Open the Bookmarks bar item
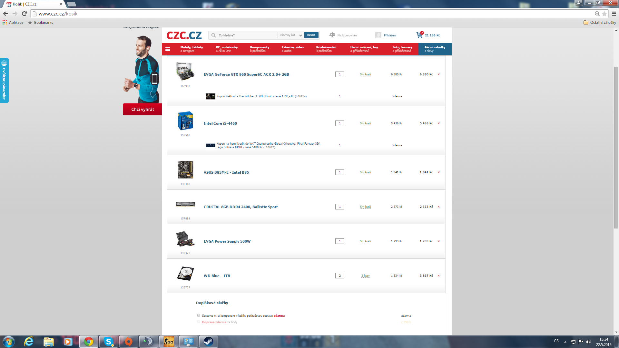This screenshot has width=619, height=348. click(x=41, y=23)
